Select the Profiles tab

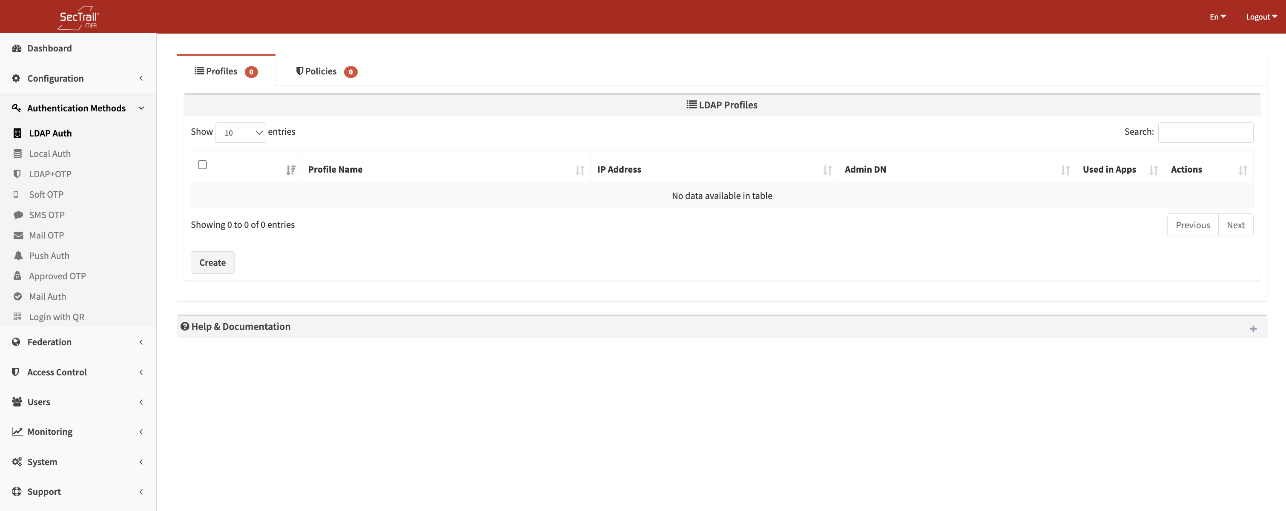pos(226,71)
